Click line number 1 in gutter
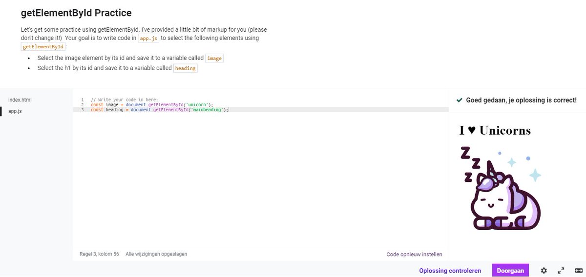Image resolution: width=586 pixels, height=277 pixels. click(83, 99)
